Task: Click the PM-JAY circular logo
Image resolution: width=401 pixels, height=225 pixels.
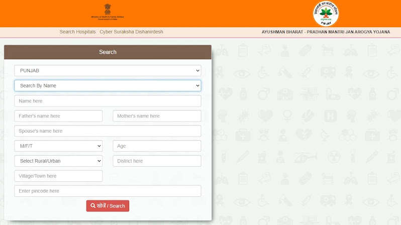Action: coord(326,13)
